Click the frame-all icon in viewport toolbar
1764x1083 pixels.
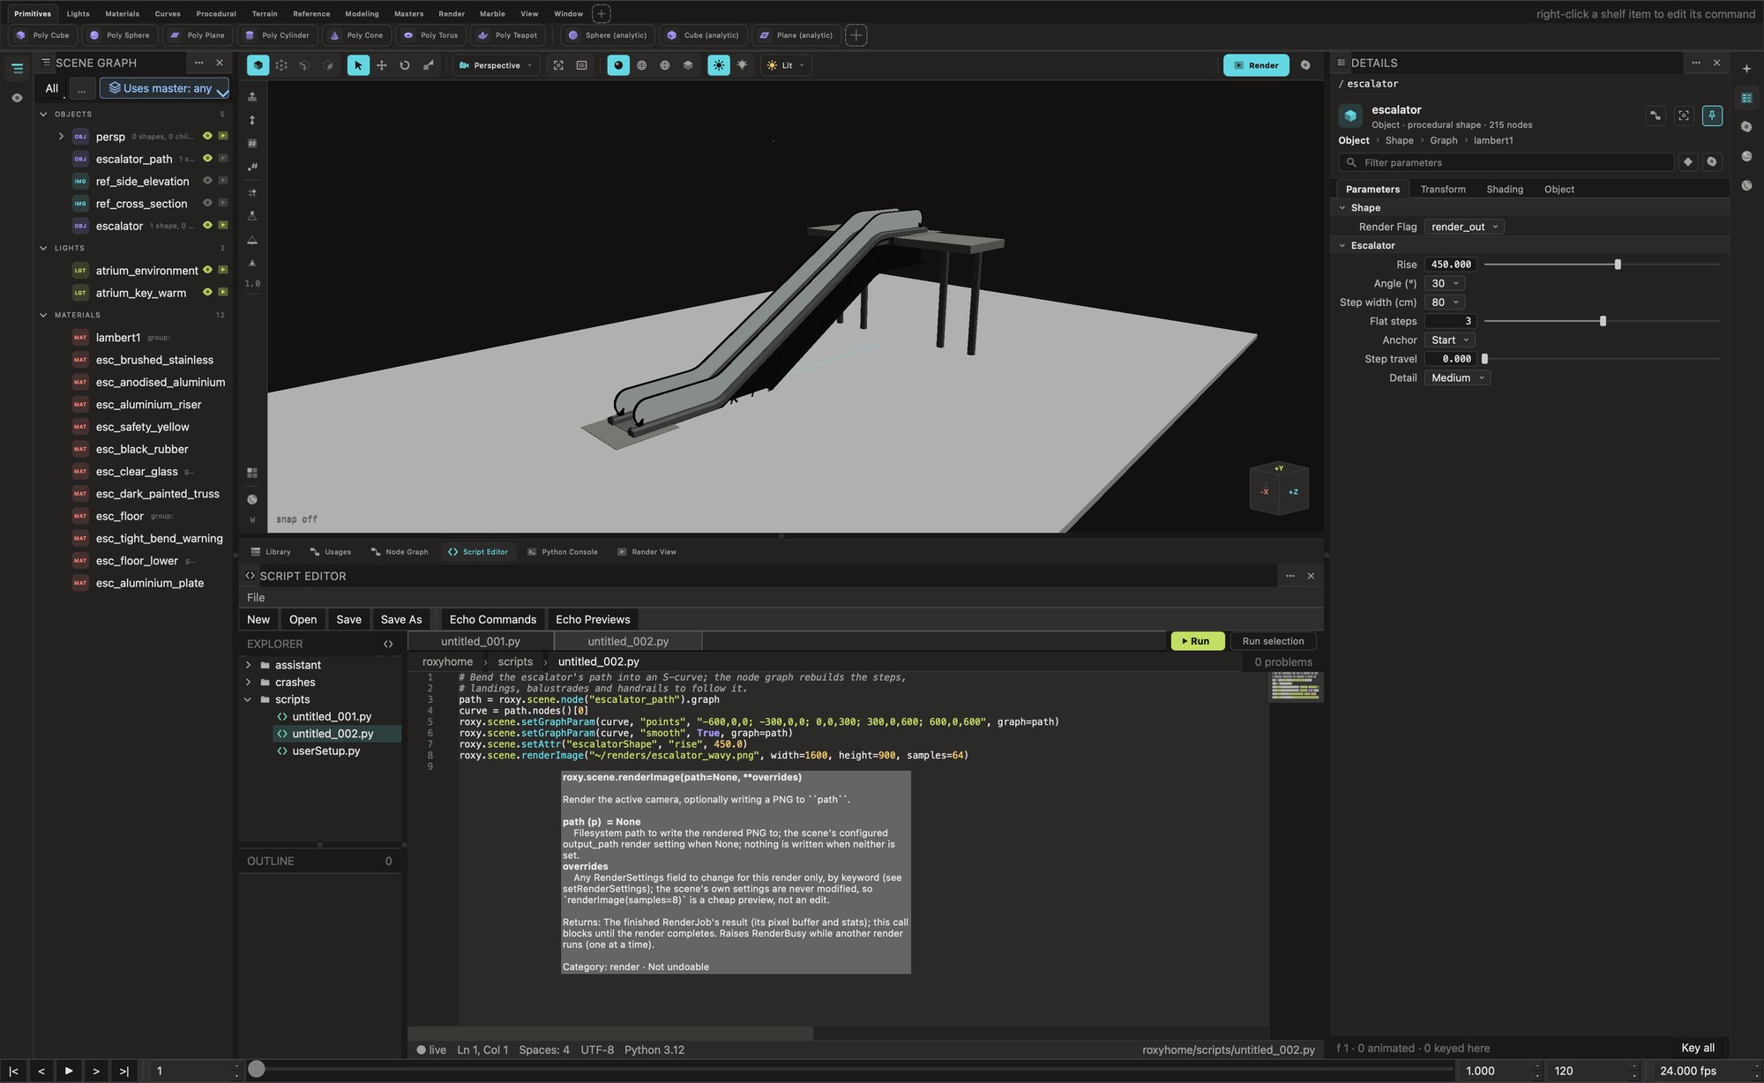click(x=558, y=65)
